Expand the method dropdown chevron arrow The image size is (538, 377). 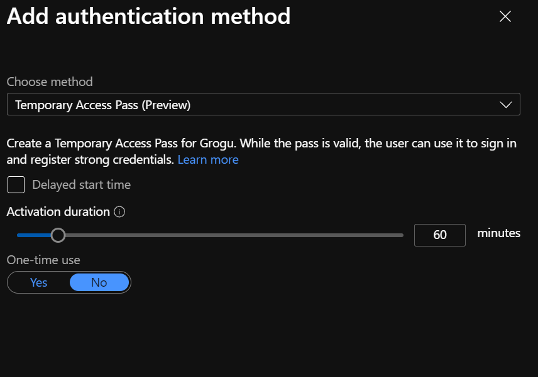tap(506, 105)
